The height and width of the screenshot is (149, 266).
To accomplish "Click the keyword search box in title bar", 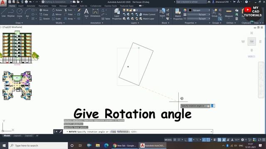I will pos(191,2).
